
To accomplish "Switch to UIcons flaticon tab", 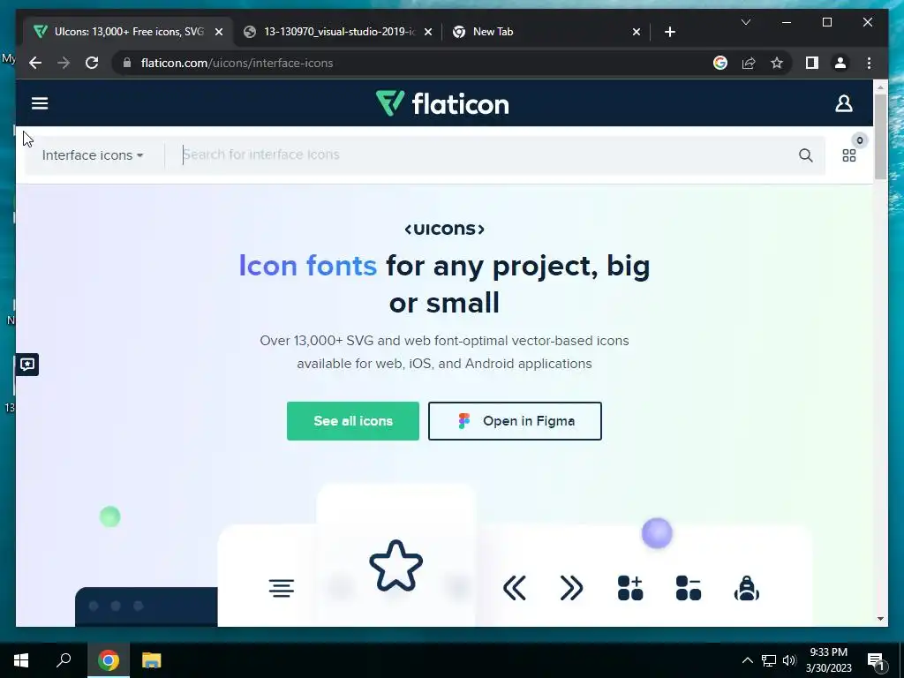I will [x=128, y=32].
